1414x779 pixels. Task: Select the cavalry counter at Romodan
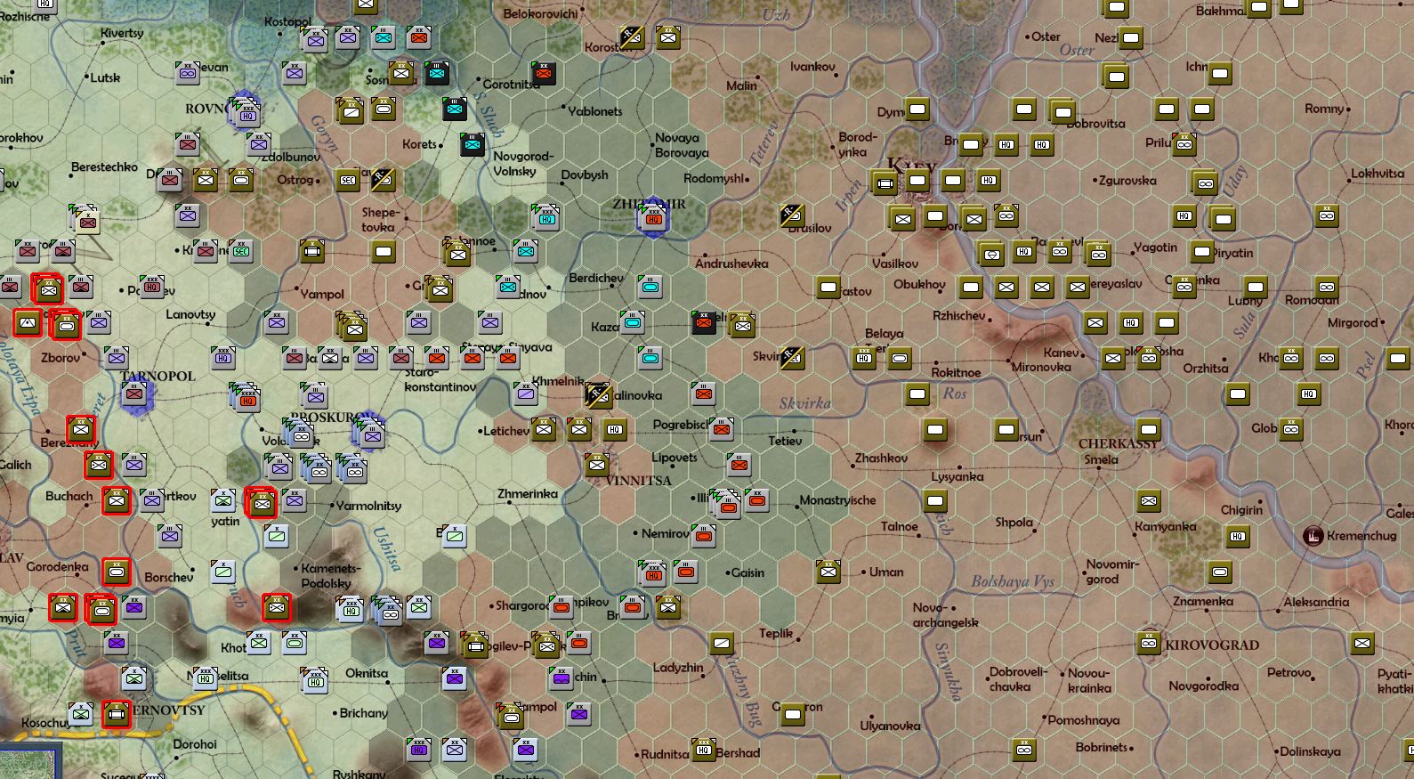1327,287
